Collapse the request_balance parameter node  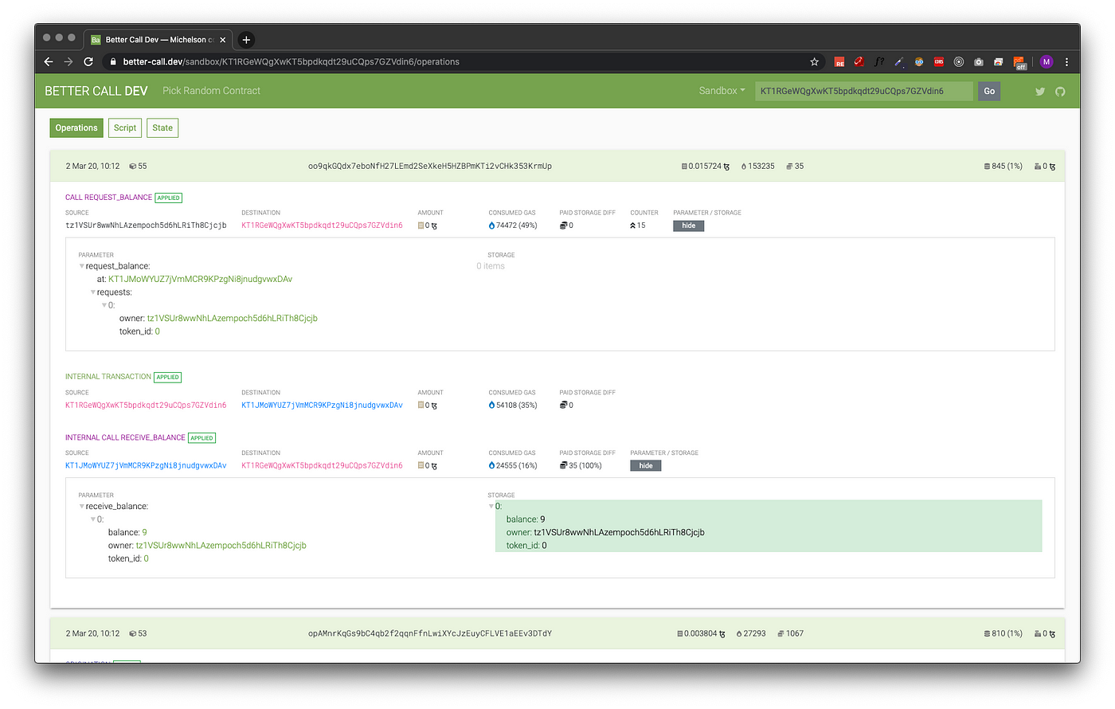click(81, 266)
